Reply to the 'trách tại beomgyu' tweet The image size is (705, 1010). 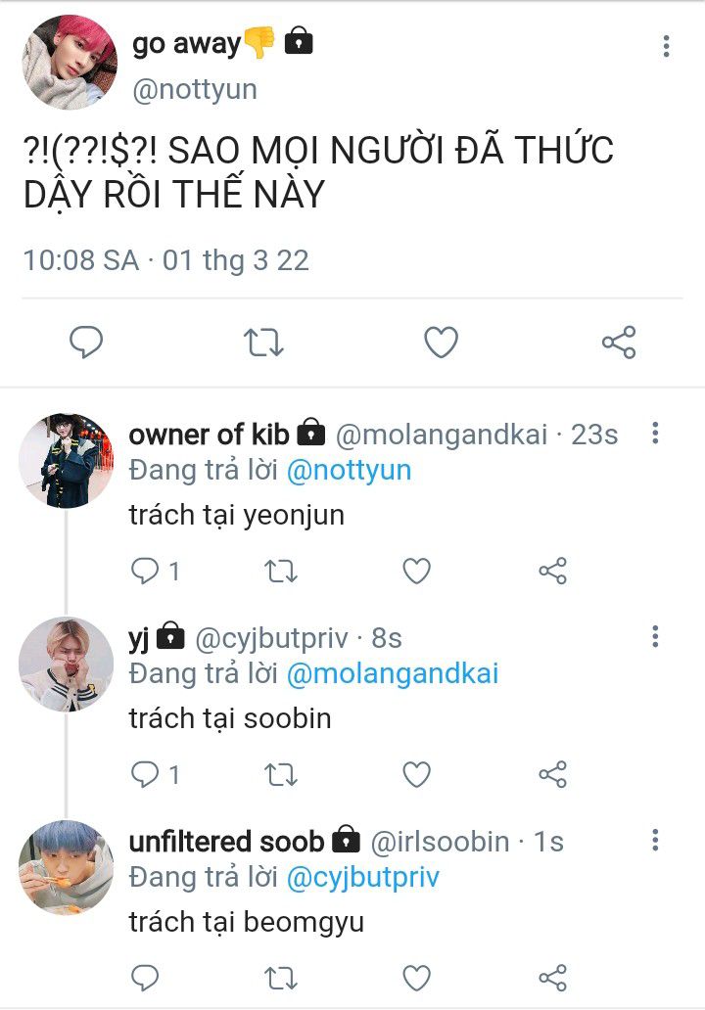(145, 978)
